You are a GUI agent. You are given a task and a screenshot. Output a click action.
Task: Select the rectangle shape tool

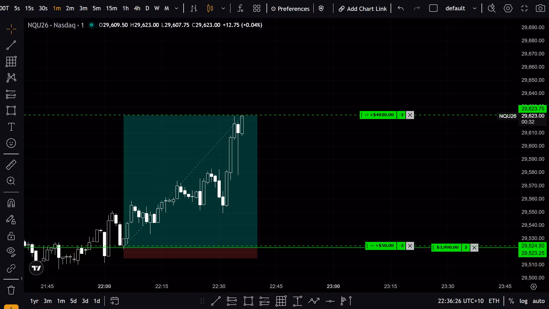pyautogui.click(x=11, y=110)
